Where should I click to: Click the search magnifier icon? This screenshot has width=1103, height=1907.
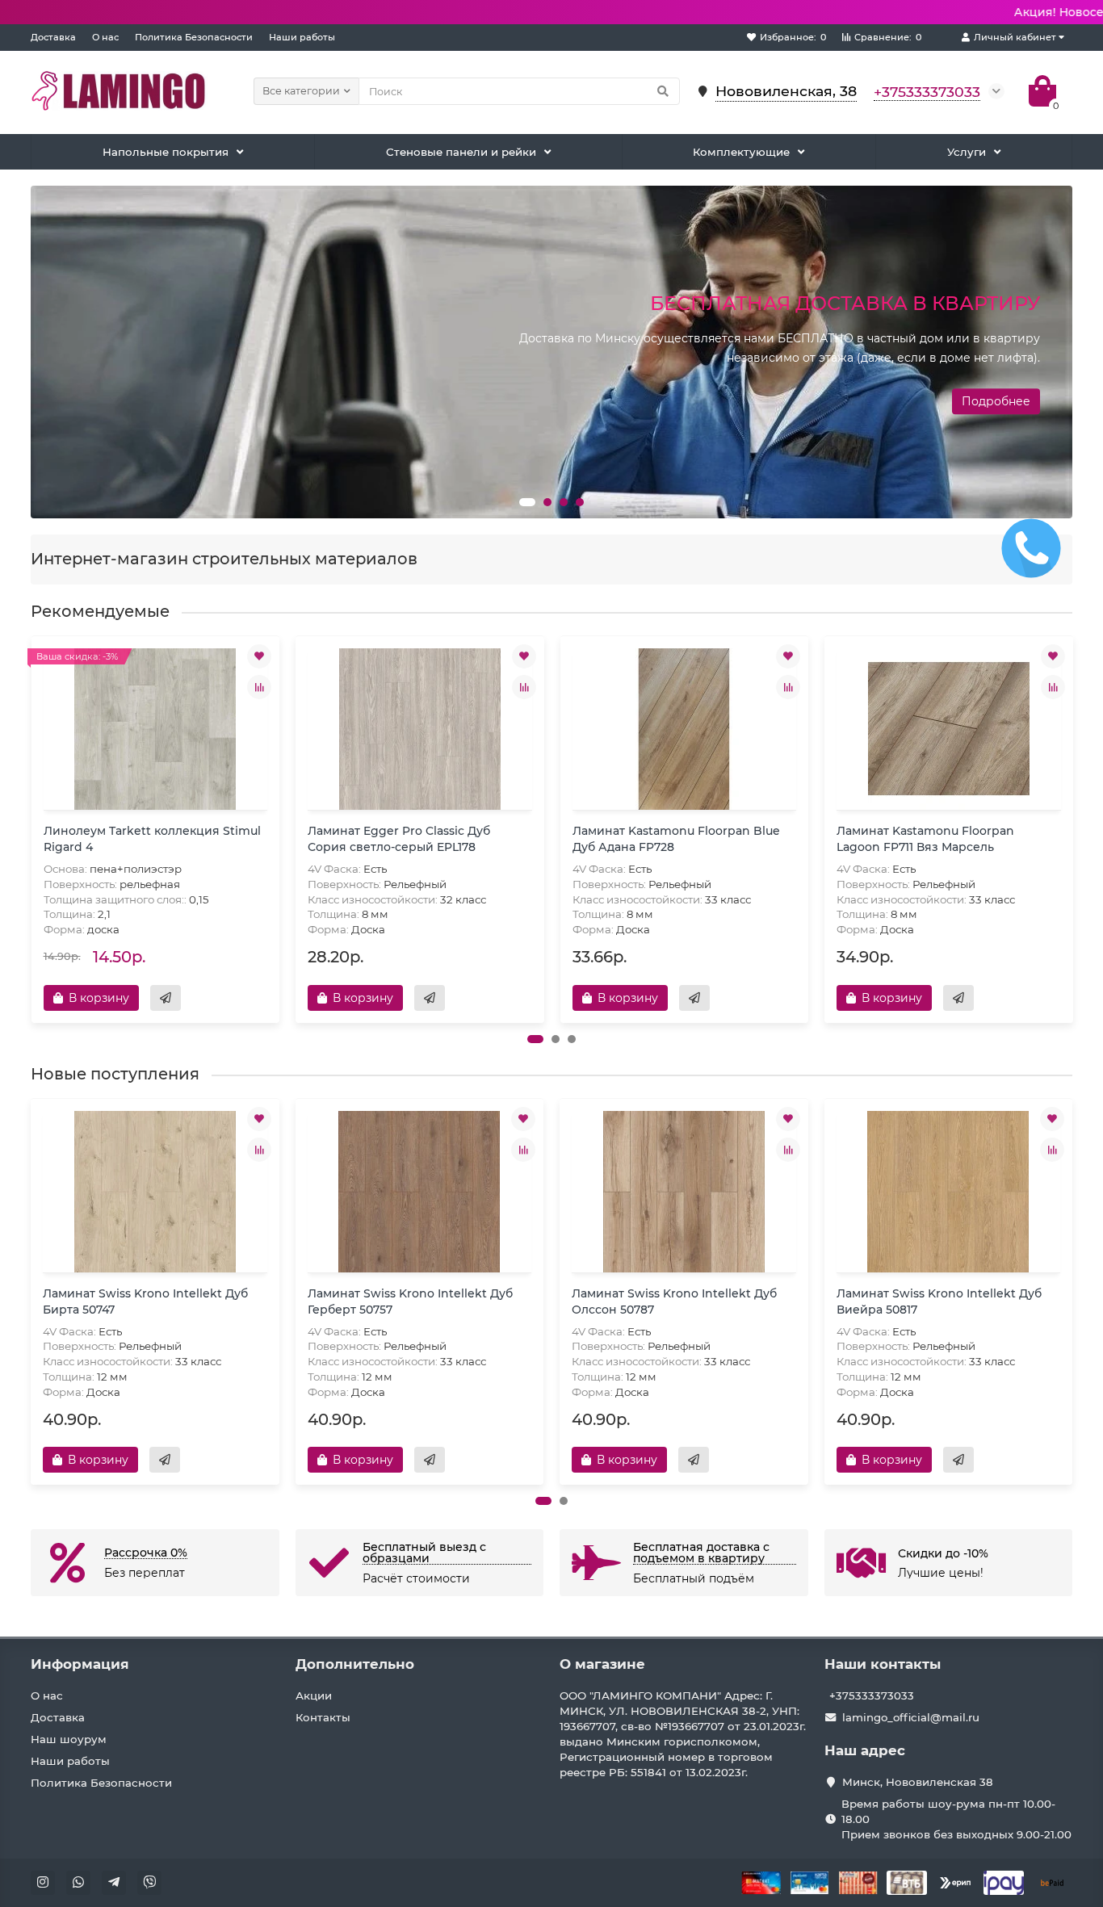pyautogui.click(x=663, y=91)
